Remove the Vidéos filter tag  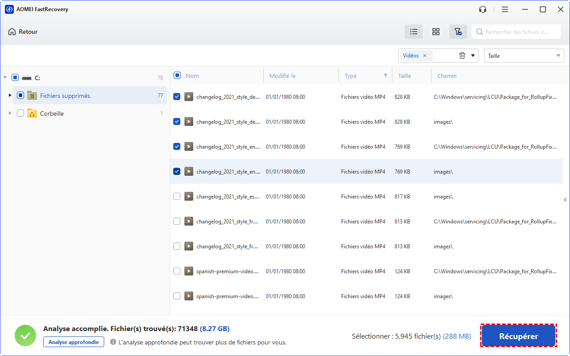(425, 56)
